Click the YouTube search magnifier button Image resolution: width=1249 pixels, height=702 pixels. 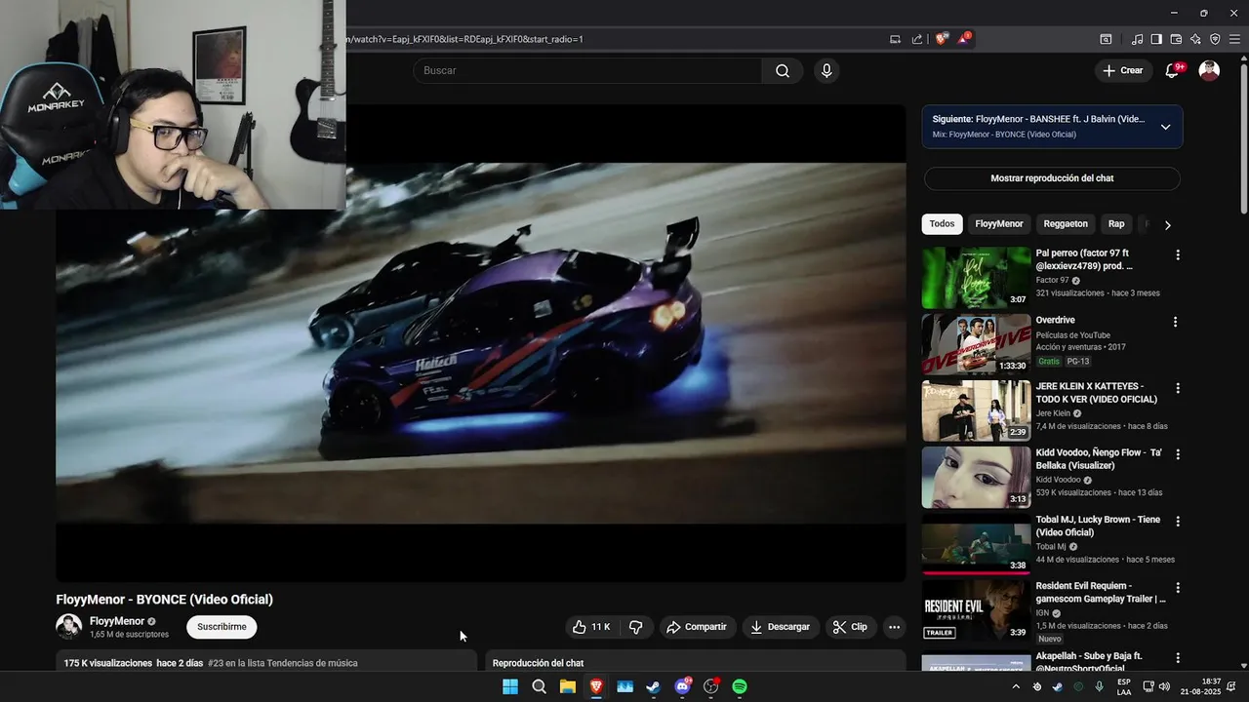[x=783, y=70]
